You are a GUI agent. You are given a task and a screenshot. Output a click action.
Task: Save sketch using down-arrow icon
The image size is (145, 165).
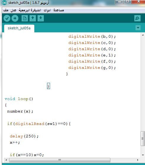coord(41,18)
